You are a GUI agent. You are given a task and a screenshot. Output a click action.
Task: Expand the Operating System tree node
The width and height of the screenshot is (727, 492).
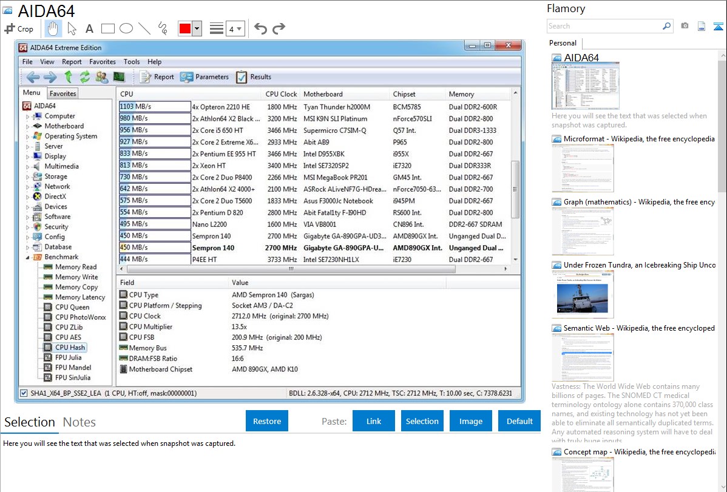tap(27, 136)
